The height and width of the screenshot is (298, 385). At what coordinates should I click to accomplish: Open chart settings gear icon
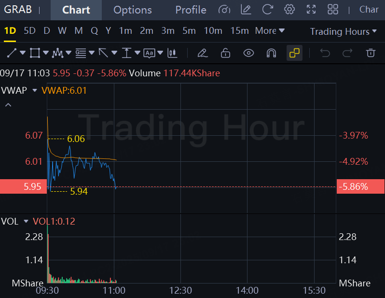(289, 10)
